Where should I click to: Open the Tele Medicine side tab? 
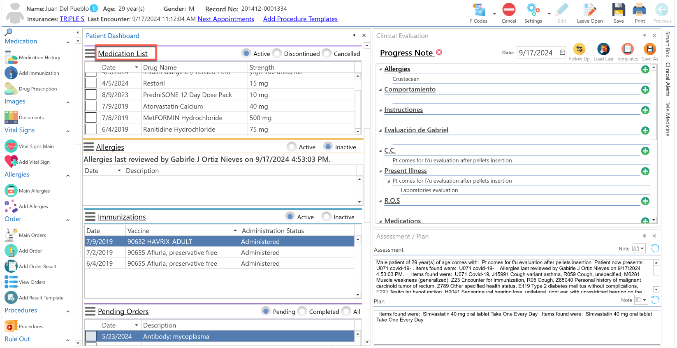(668, 119)
